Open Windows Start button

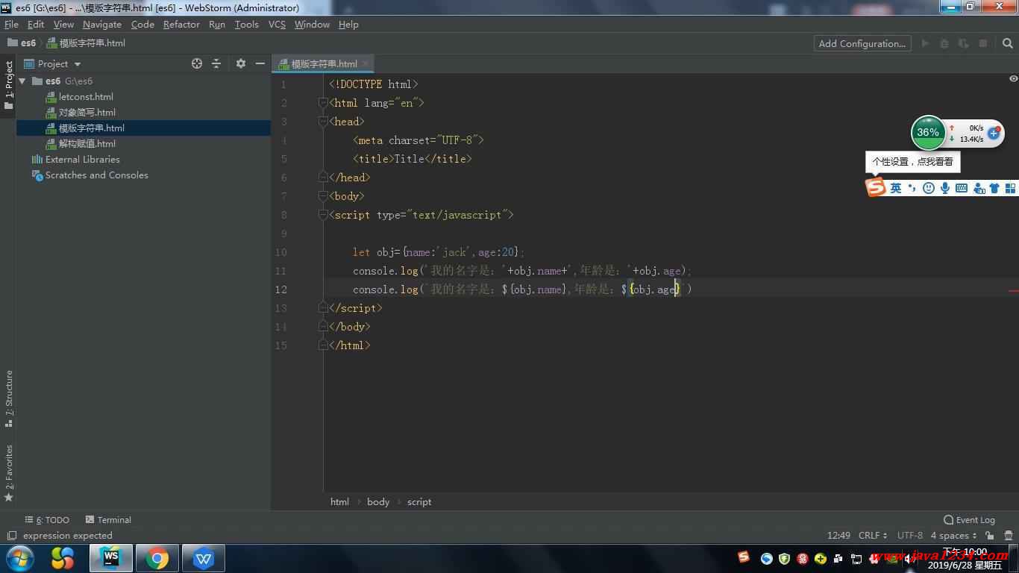[19, 558]
